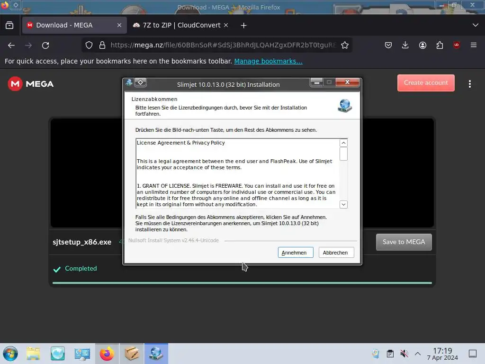The image size is (485, 364).
Task: Click the Firefox window title bar diamond icon
Action: click(x=16, y=5)
